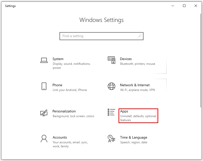The width and height of the screenshot is (203, 161).
Task: Open the Apps category title
Action: [x=124, y=111]
